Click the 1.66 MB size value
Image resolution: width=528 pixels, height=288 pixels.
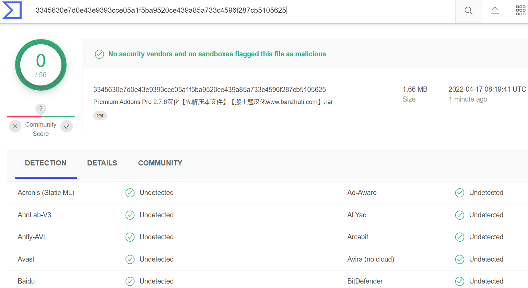tap(415, 89)
